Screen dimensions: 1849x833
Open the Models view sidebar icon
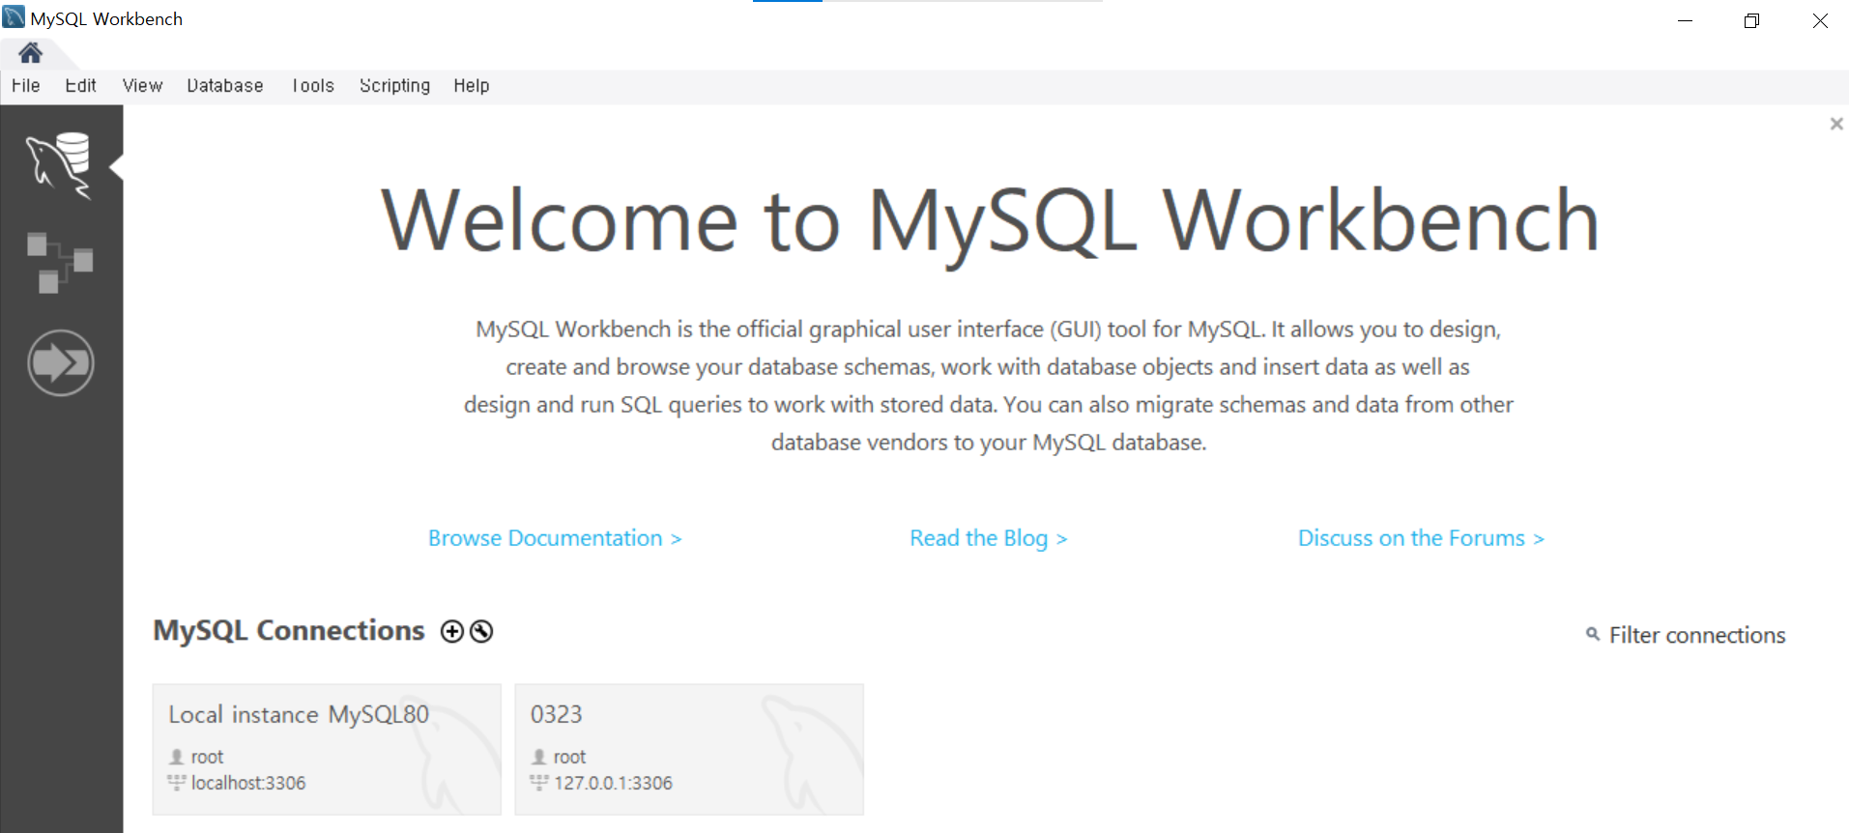click(x=60, y=262)
